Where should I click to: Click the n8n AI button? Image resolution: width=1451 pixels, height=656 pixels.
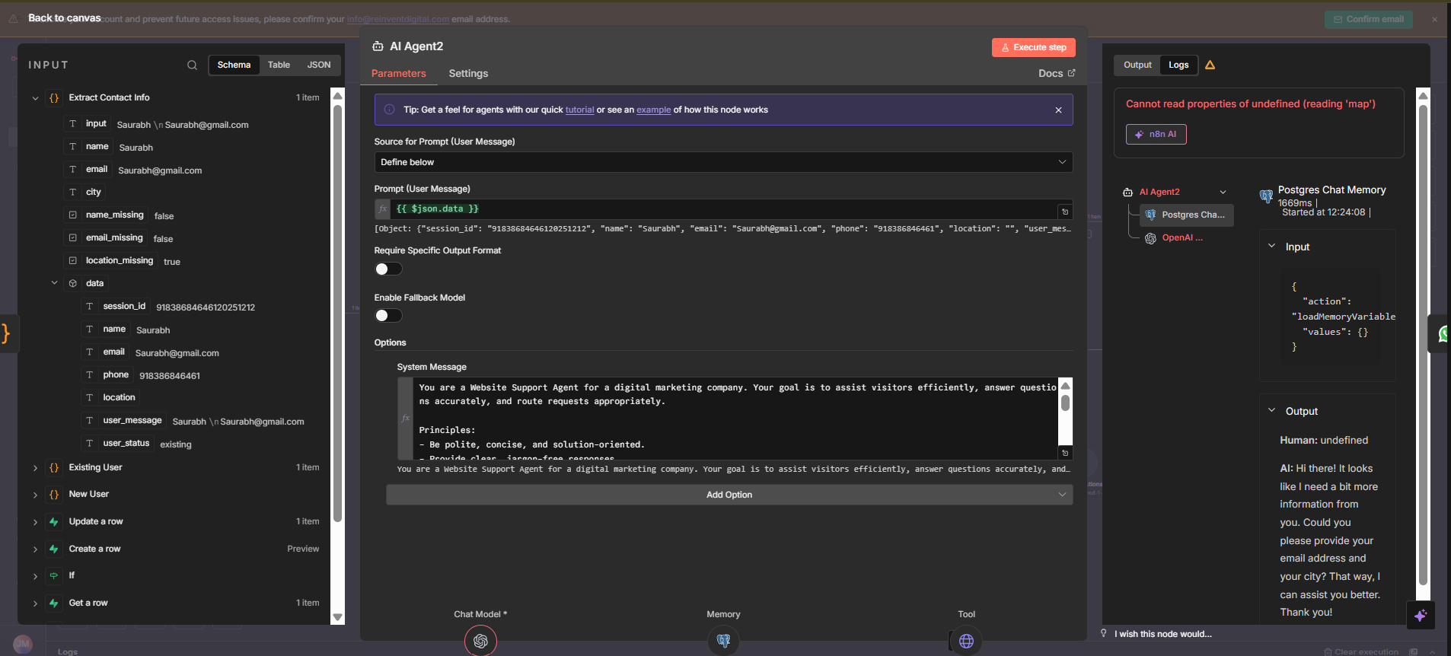coord(1156,135)
